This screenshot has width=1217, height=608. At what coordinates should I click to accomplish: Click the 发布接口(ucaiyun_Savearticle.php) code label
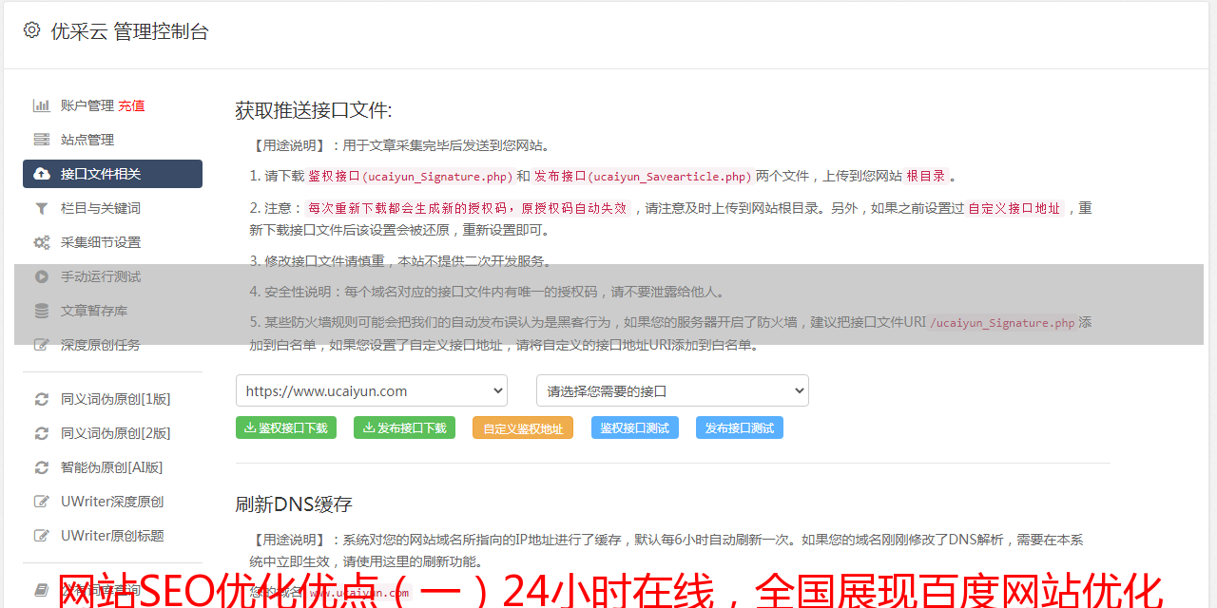click(643, 176)
